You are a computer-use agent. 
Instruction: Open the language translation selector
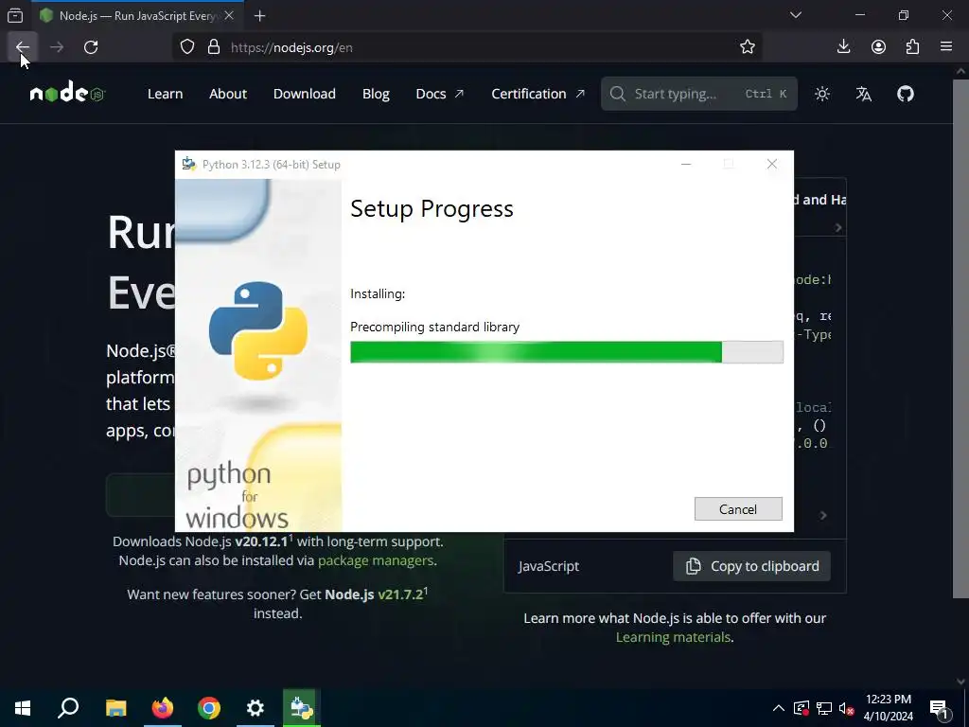point(864,94)
